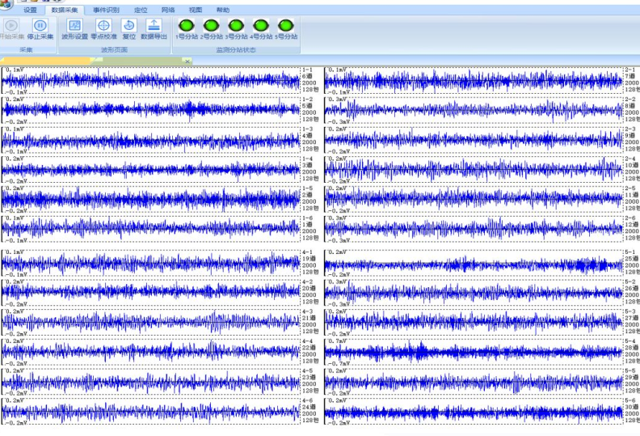Click the 5道 label beside trace 1-2
Image resolution: width=640 pixels, height=436 pixels.
(307, 106)
